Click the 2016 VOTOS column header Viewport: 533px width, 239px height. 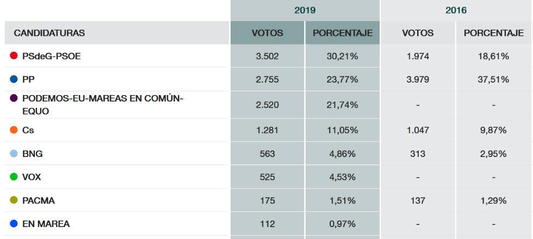click(x=418, y=33)
